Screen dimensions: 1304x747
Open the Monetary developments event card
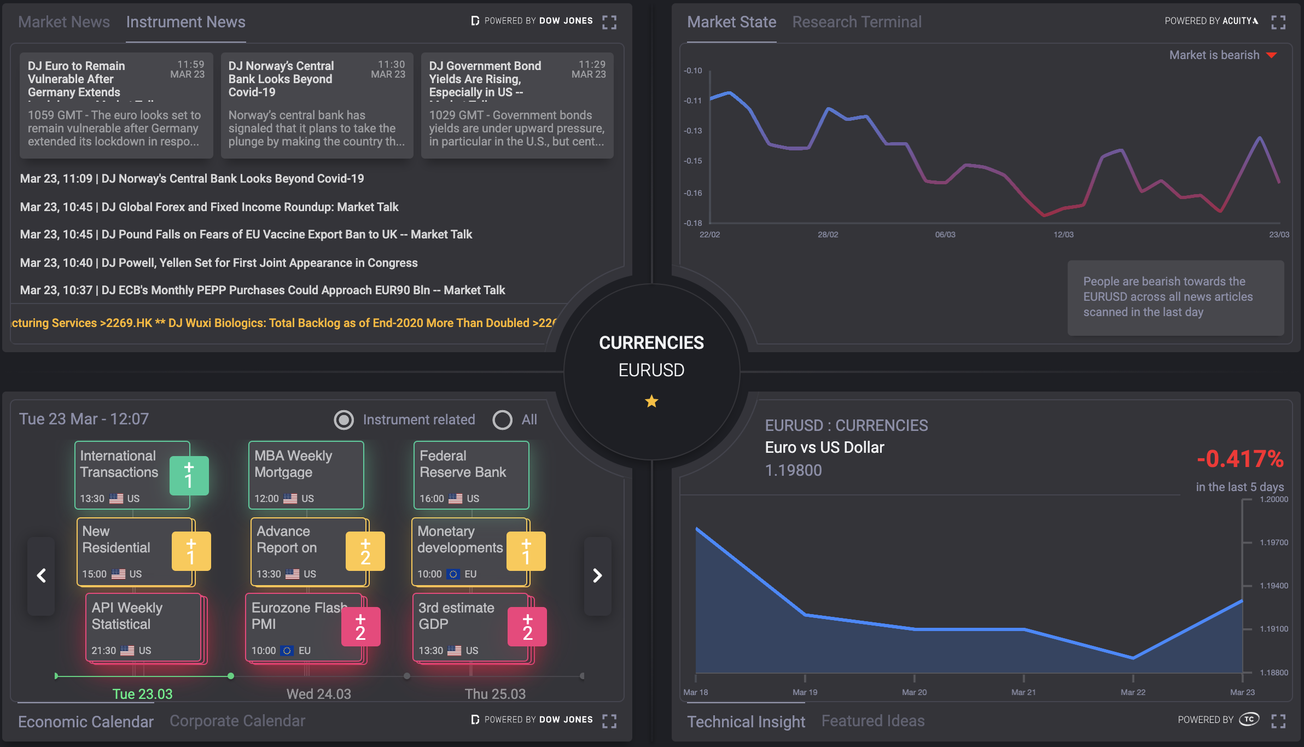(469, 551)
